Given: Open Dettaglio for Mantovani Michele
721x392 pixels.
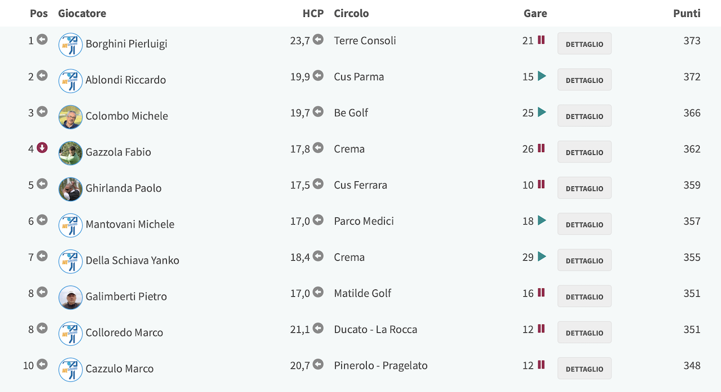Looking at the screenshot, I should click(x=584, y=224).
